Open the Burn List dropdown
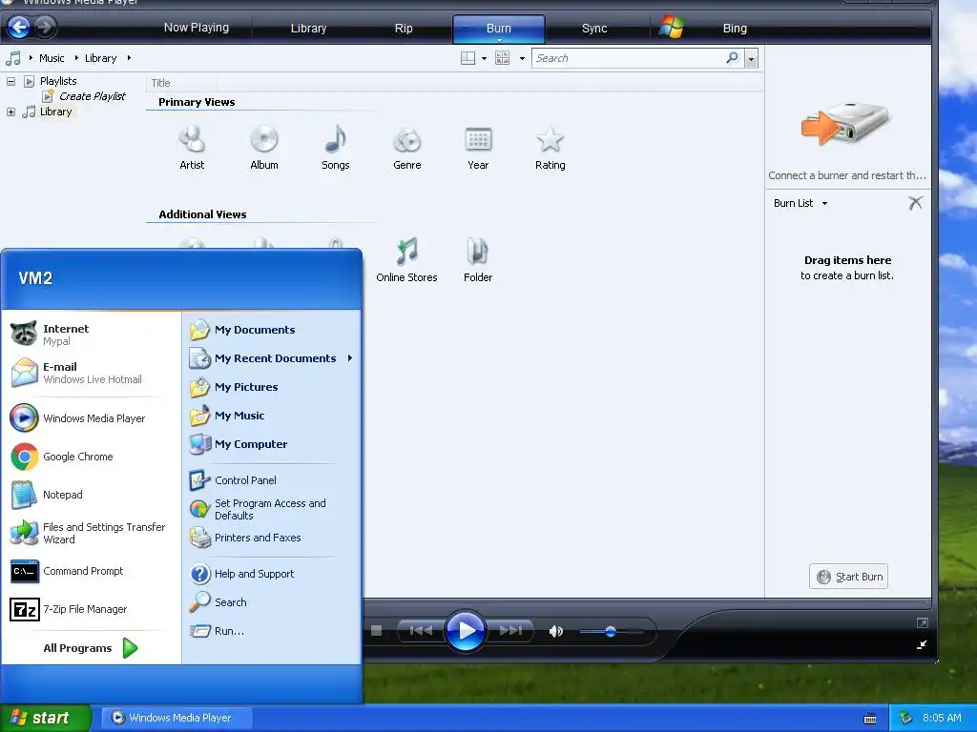The image size is (977, 732). 800,203
